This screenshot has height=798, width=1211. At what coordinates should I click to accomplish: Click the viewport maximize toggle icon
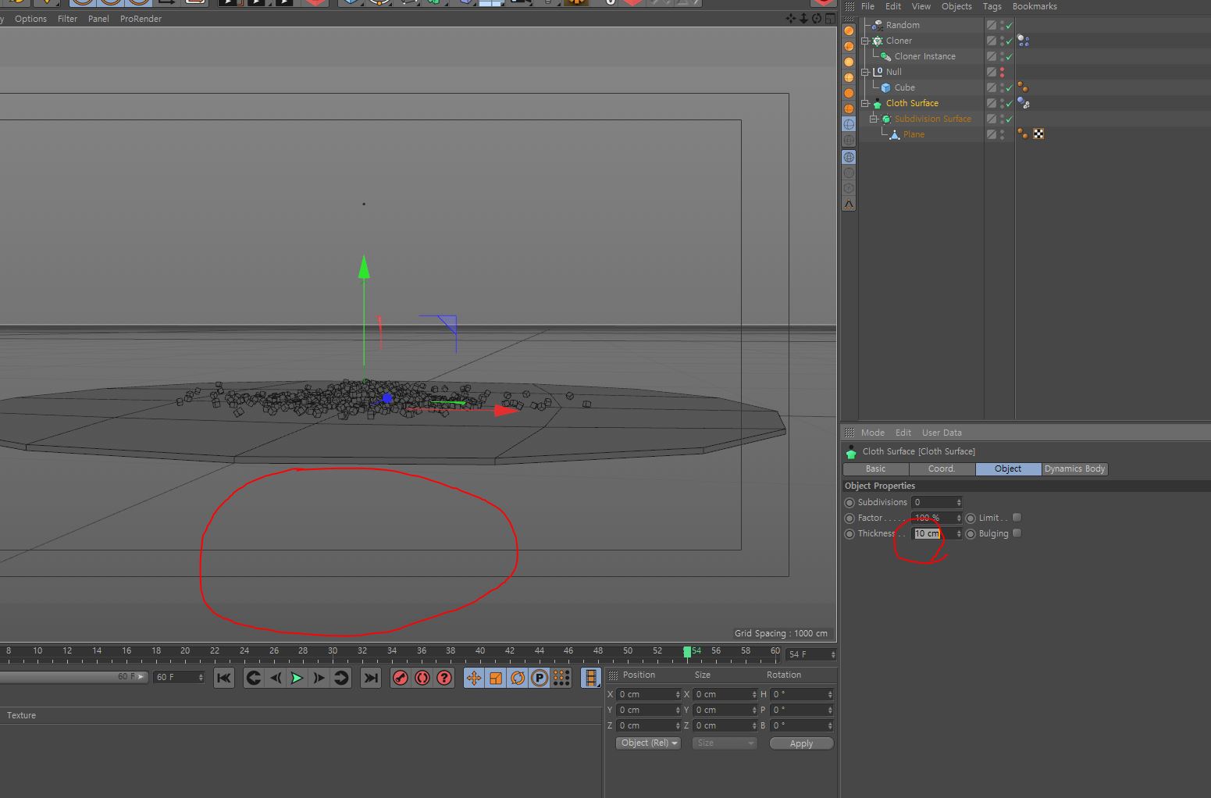point(829,18)
